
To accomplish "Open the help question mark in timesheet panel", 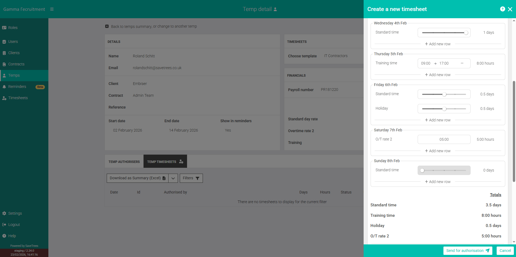I will (x=503, y=9).
